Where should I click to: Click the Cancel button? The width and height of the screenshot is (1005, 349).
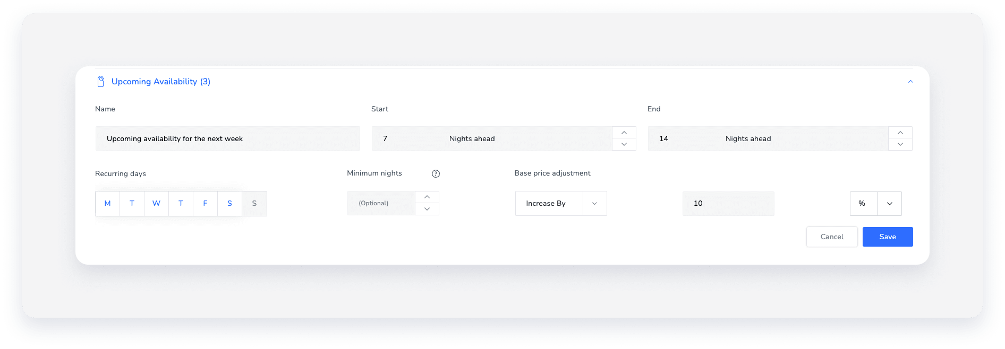[831, 237]
